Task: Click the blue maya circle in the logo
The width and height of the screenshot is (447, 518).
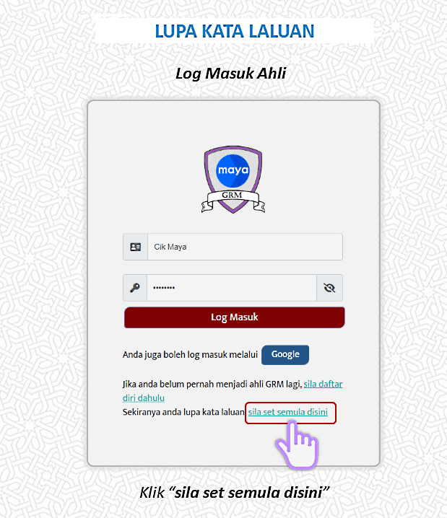Action: coord(233,170)
